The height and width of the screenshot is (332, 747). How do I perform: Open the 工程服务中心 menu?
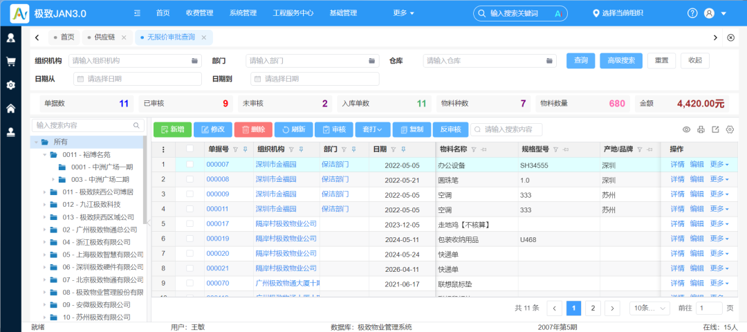click(293, 13)
